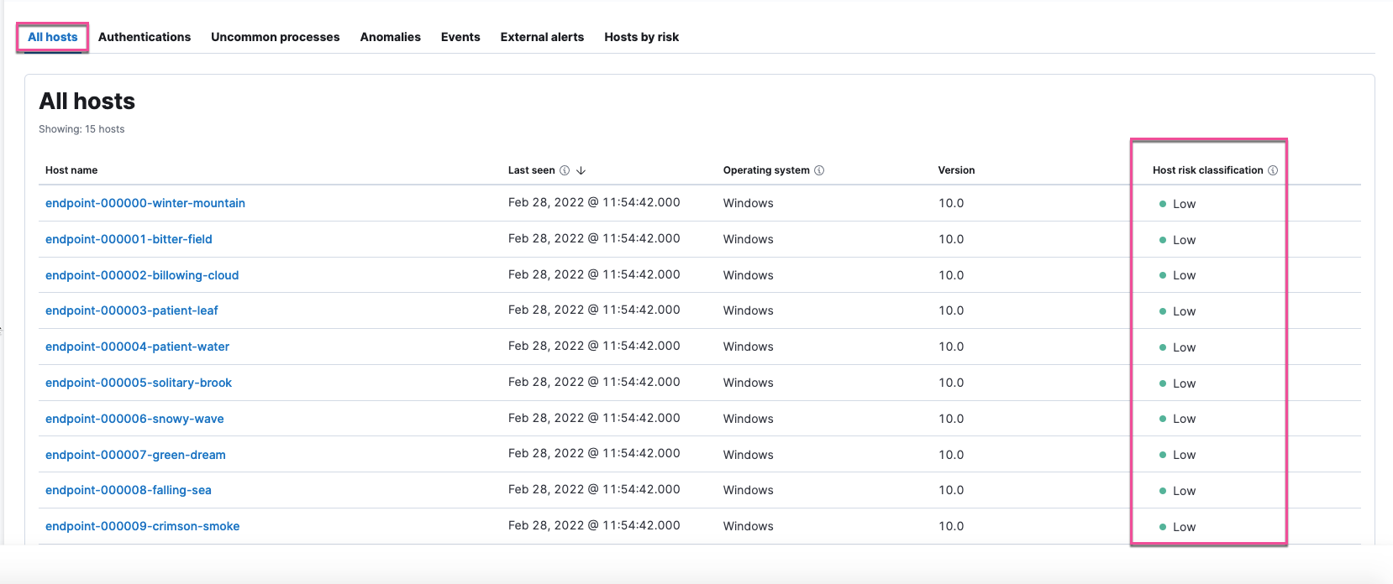This screenshot has width=1393, height=584.
Task: Go to the Events tab
Action: pos(460,37)
